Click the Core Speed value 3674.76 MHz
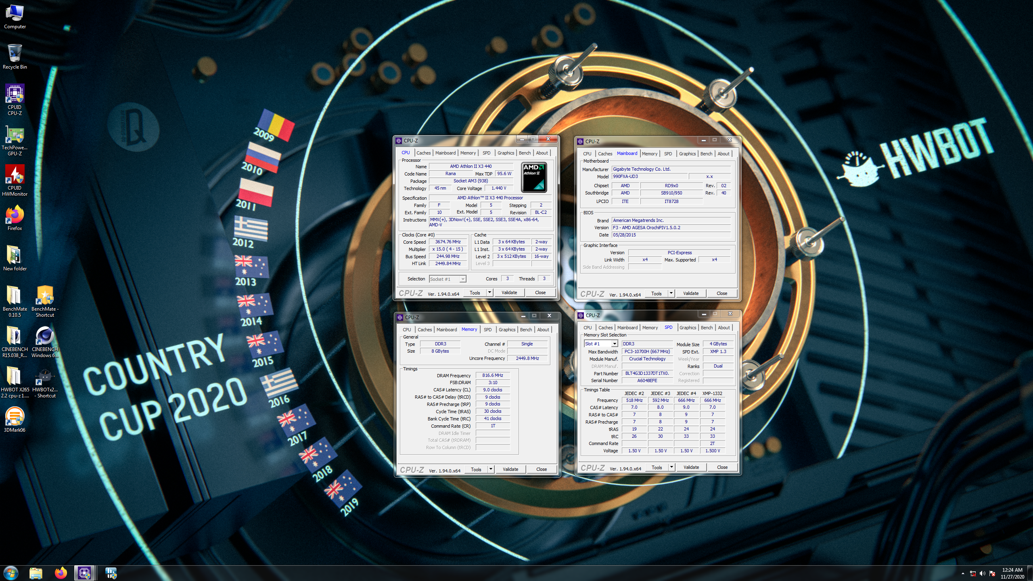This screenshot has height=581, width=1033. [x=448, y=242]
